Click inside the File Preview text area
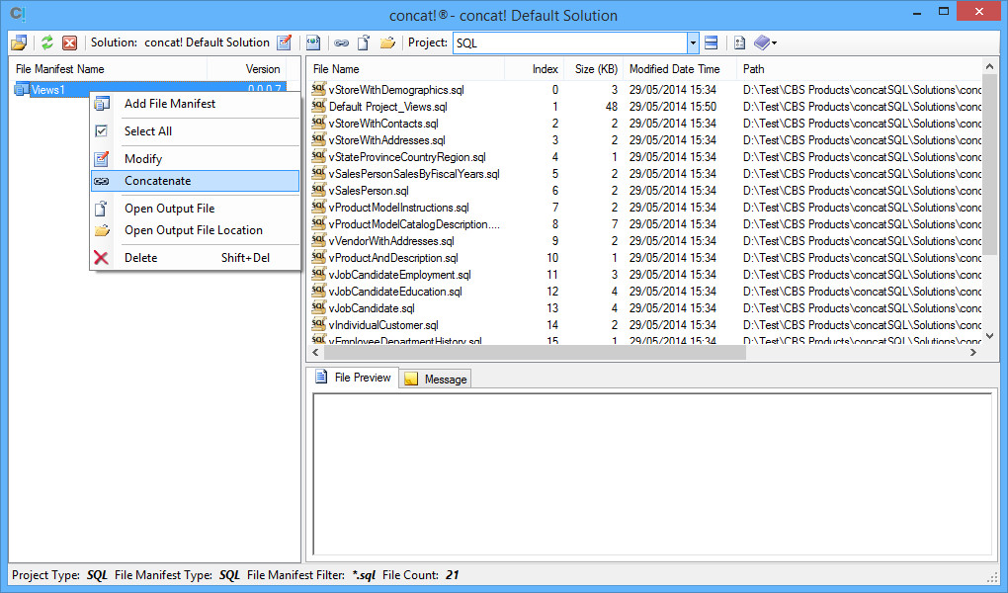The image size is (1008, 593). [x=652, y=474]
